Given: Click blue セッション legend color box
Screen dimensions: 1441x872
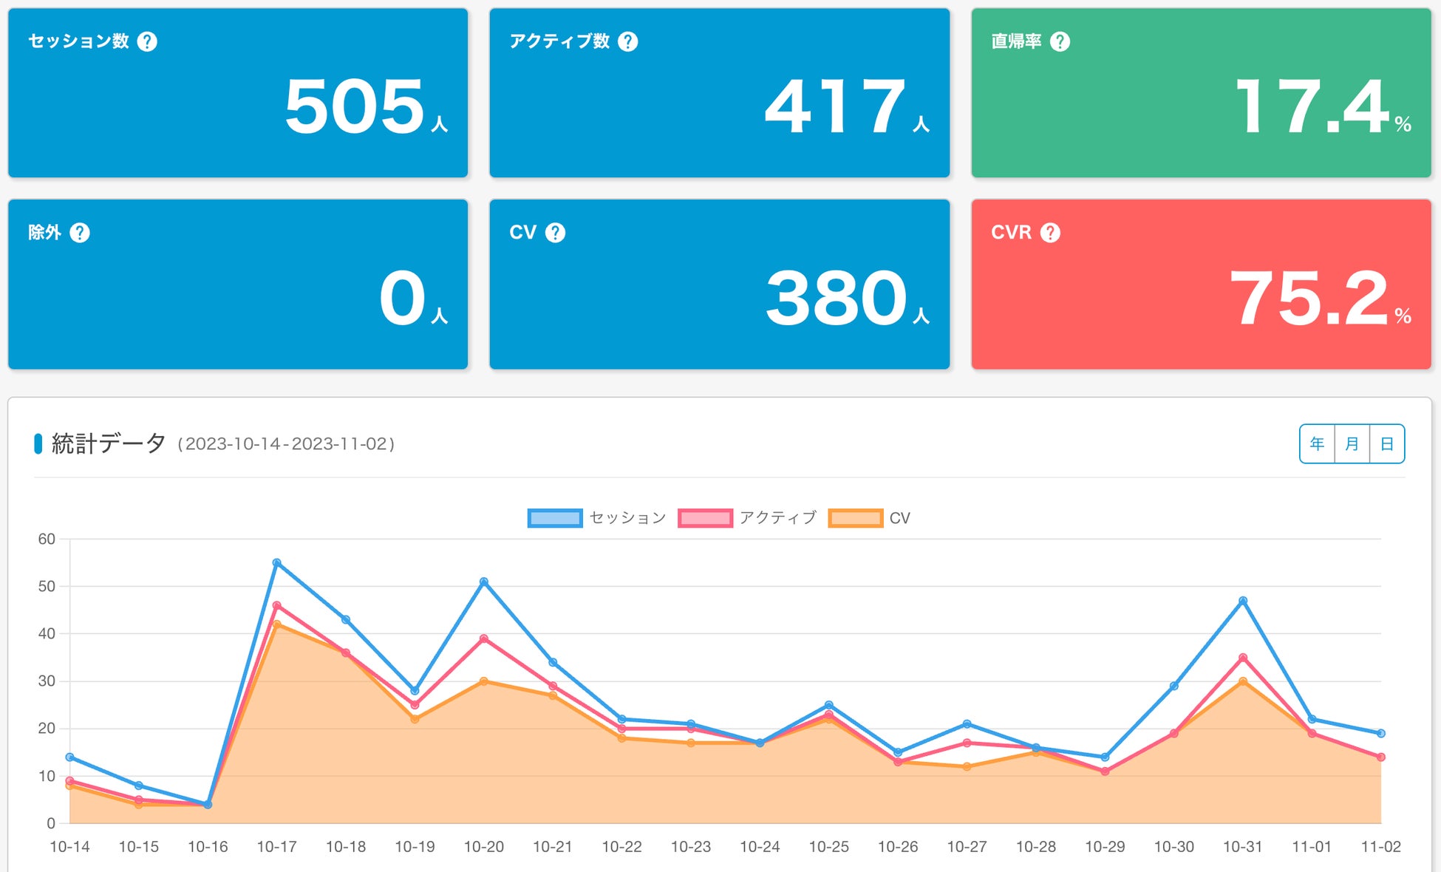Looking at the screenshot, I should pos(555,518).
